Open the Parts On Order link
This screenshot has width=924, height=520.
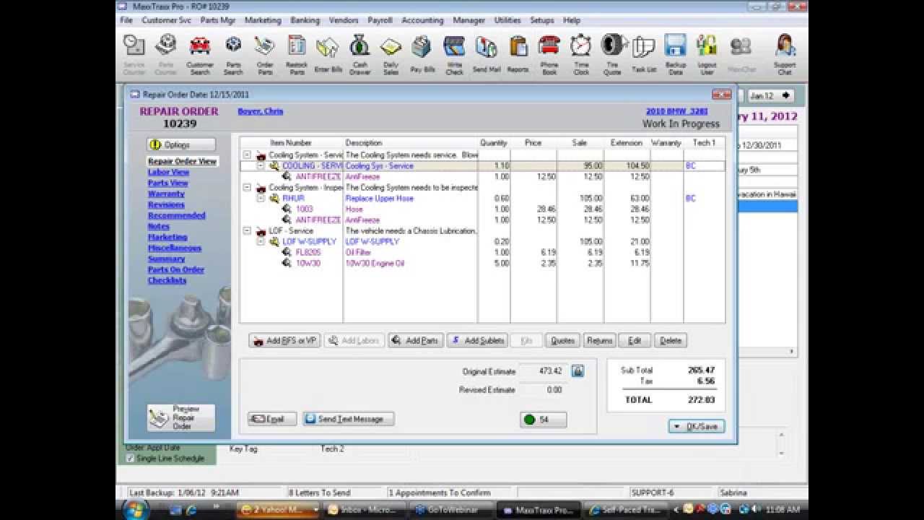pos(176,270)
